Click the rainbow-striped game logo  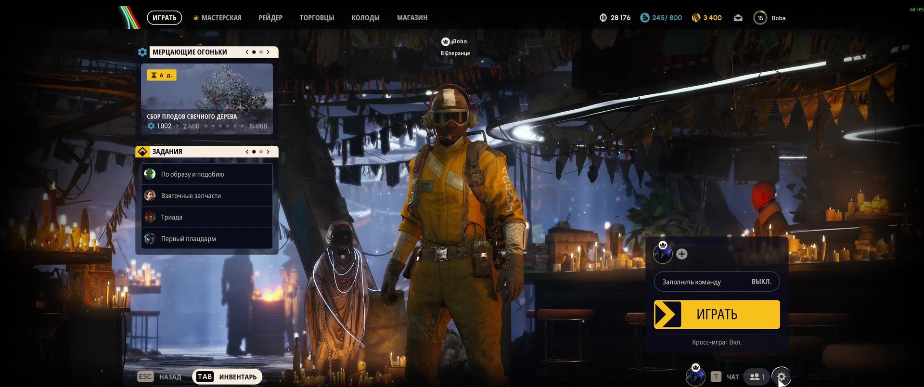point(129,17)
